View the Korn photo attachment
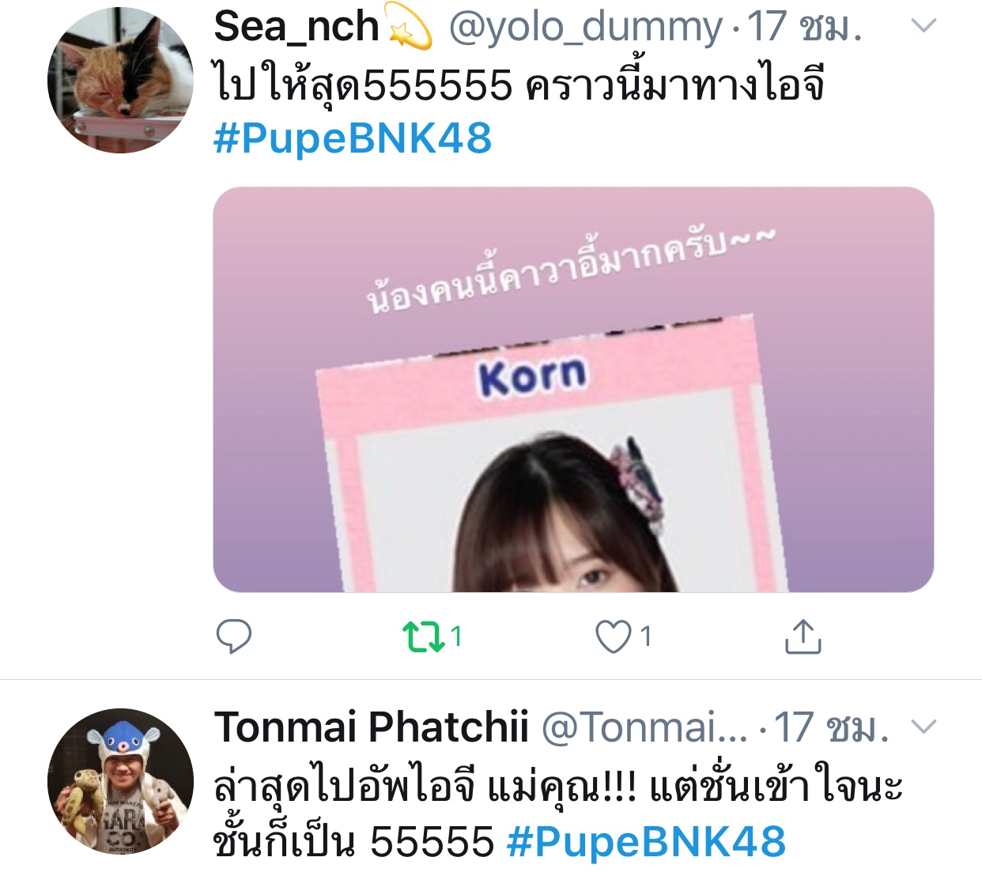Screen dimensions: 982x876 [573, 389]
